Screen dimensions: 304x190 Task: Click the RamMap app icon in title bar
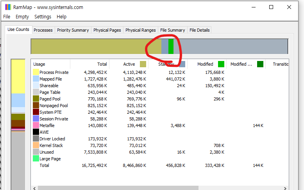pyautogui.click(x=7, y=7)
